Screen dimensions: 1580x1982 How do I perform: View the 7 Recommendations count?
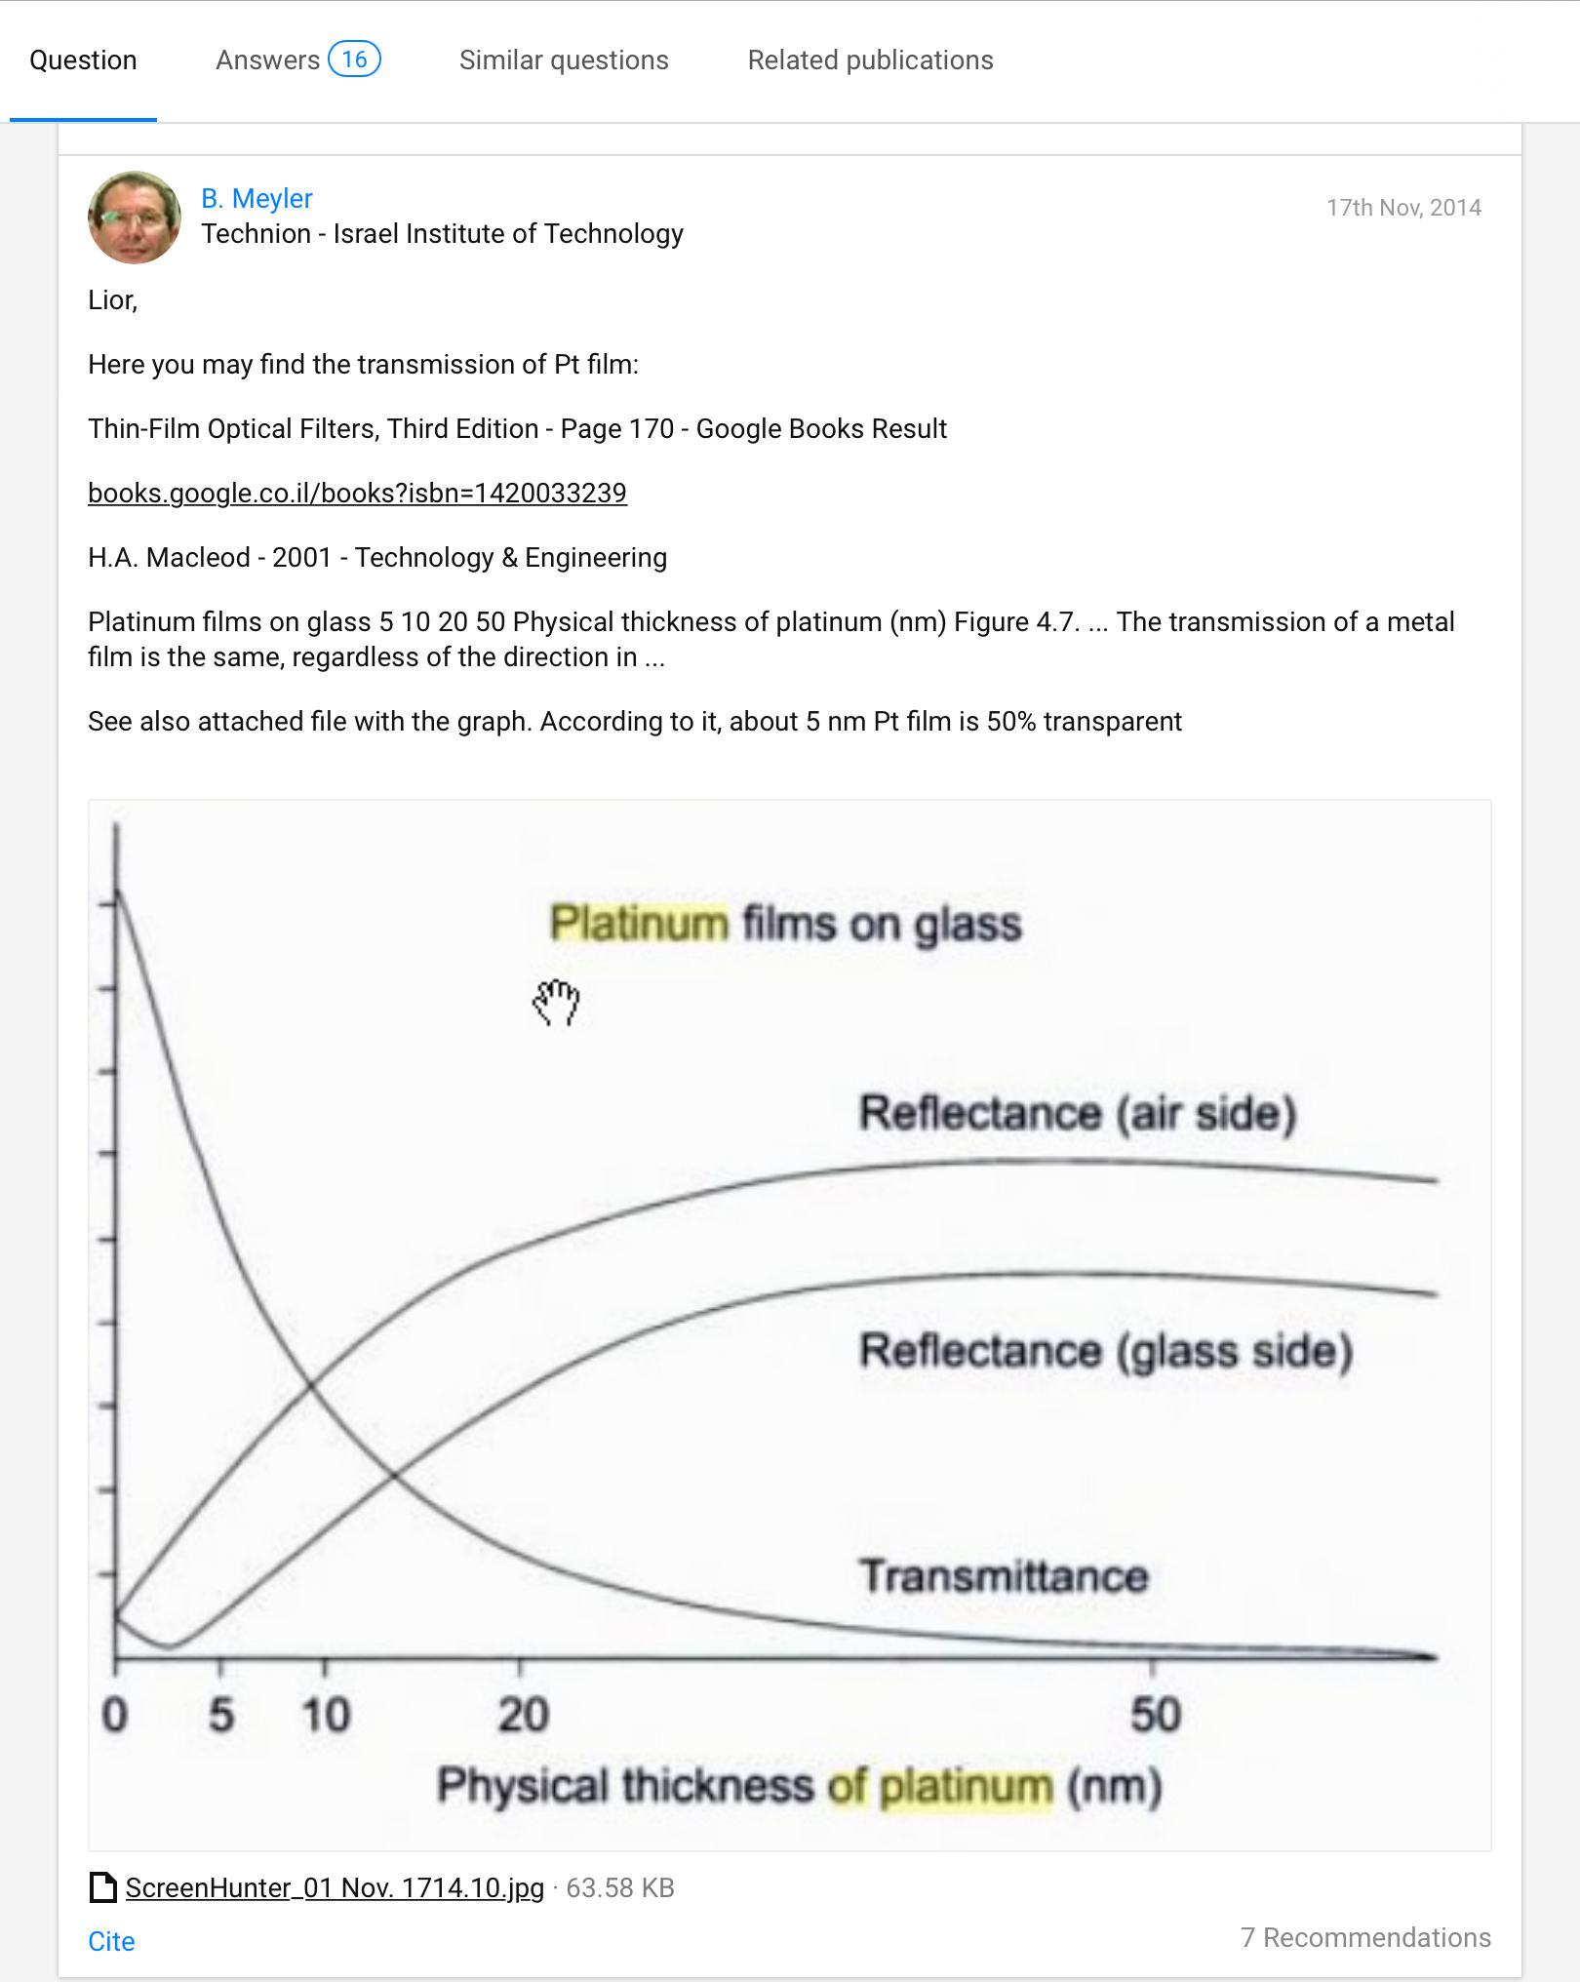coord(1365,1937)
